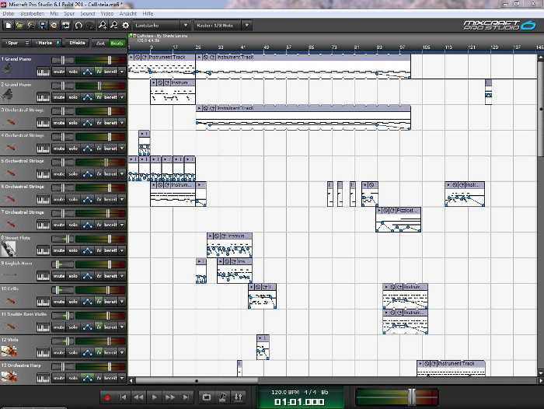This screenshot has height=409, width=544.
Task: Click the Cello track keyboard icon
Action: click(x=44, y=302)
